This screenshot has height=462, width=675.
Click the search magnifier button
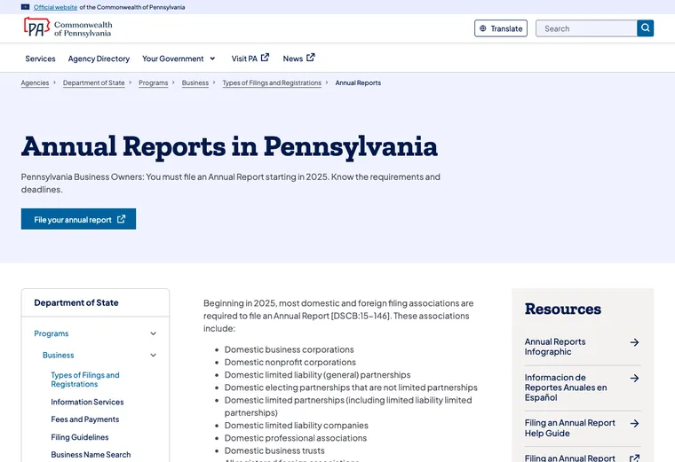tap(645, 28)
